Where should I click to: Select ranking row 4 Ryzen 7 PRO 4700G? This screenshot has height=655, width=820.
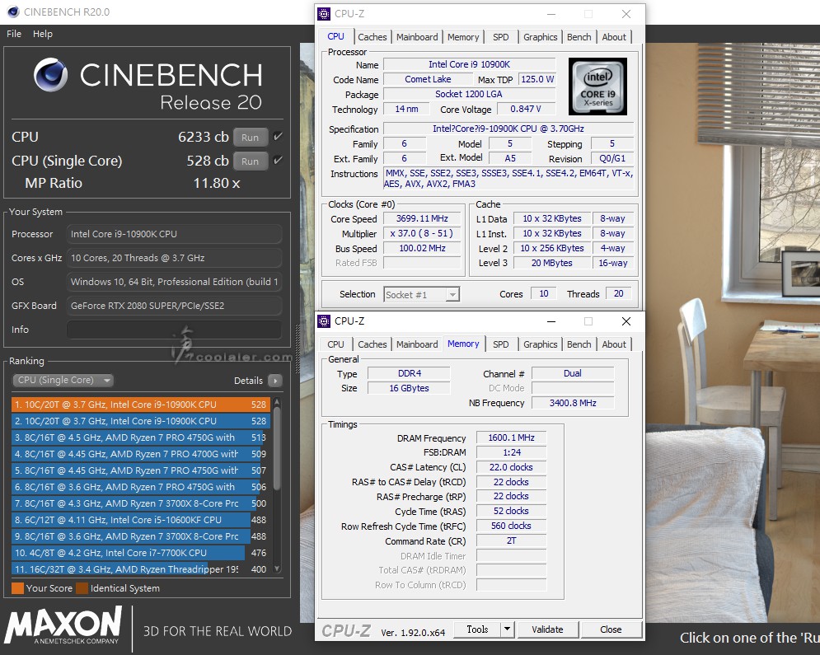(x=139, y=454)
